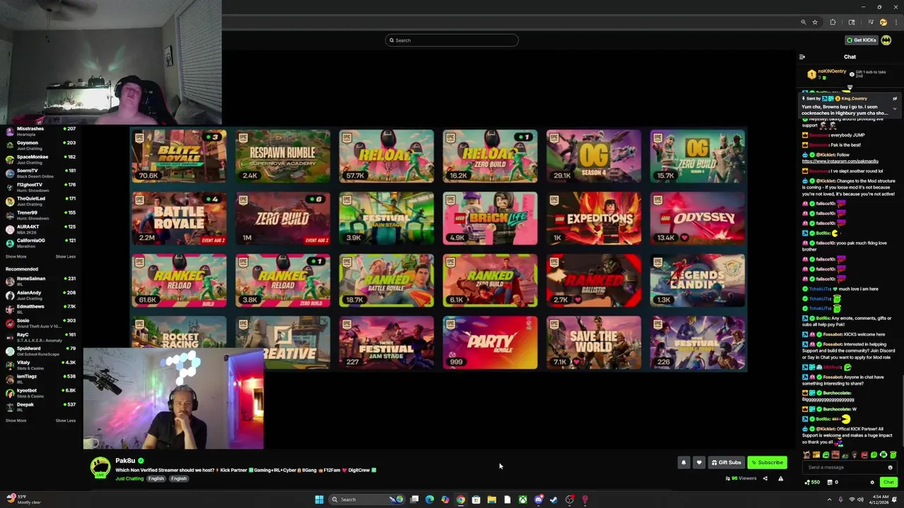Click the first English tag
The image size is (904, 508).
(x=156, y=478)
